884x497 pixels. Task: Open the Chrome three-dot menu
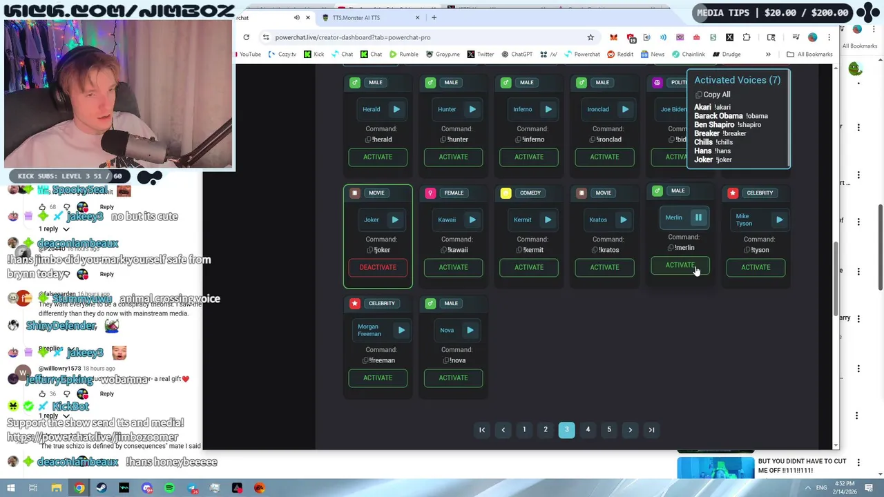(x=829, y=37)
